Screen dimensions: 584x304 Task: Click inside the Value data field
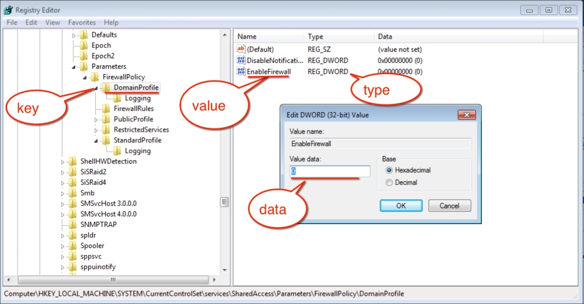click(x=331, y=171)
